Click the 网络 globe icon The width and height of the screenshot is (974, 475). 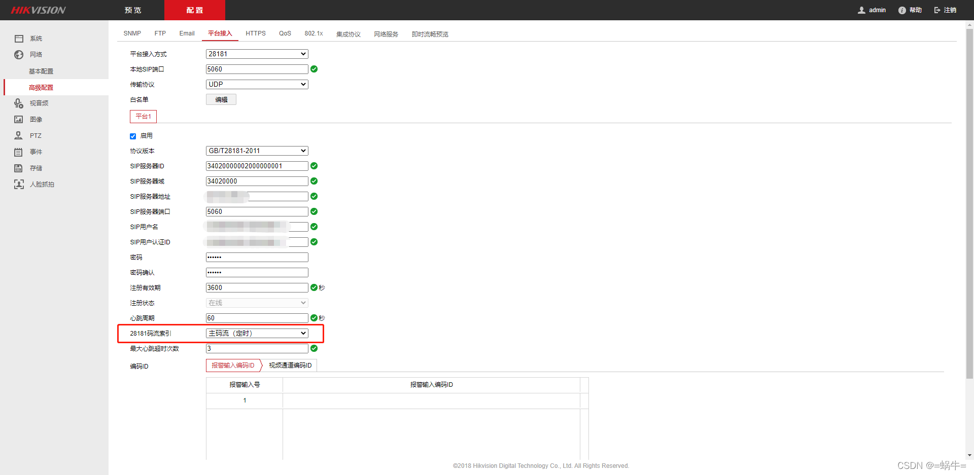19,55
